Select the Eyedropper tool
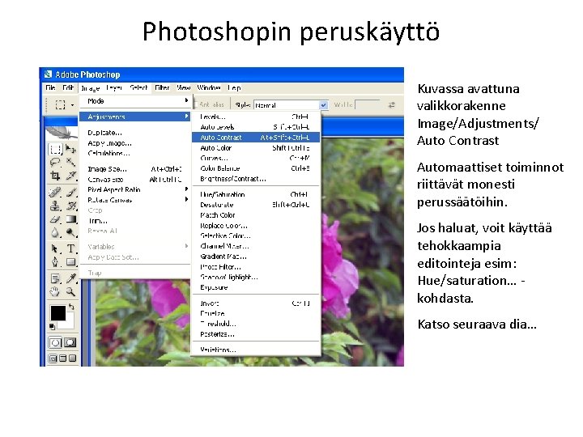 (x=70, y=278)
